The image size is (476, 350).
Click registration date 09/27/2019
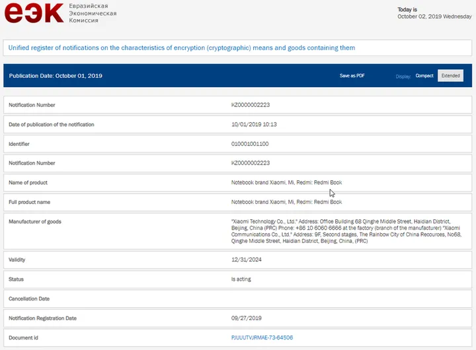pyautogui.click(x=246, y=318)
